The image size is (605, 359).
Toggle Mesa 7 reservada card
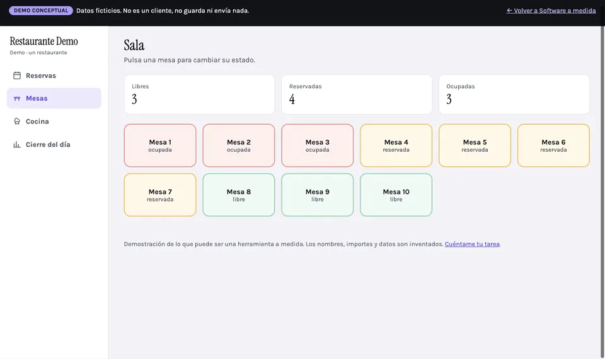(x=160, y=195)
